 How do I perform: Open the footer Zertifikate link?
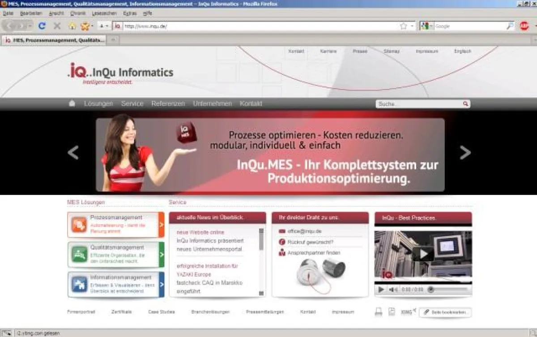(122, 311)
